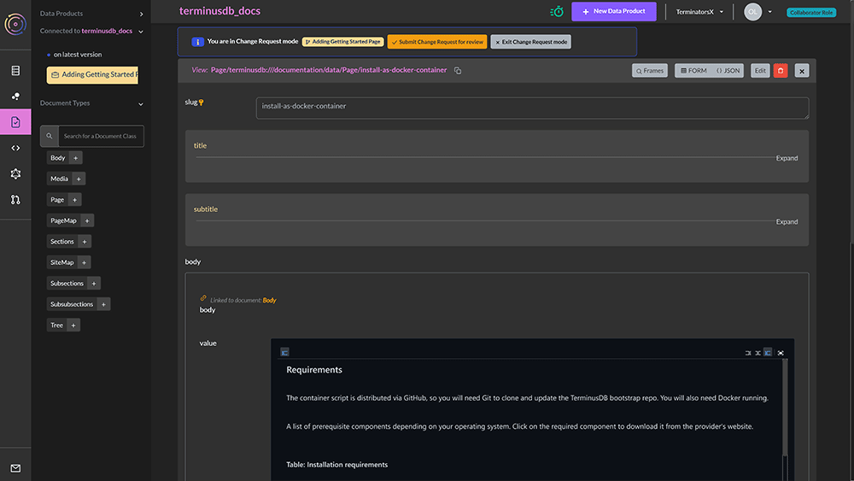Open the SiteMap document type
Image resolution: width=854 pixels, height=481 pixels.
[62, 262]
